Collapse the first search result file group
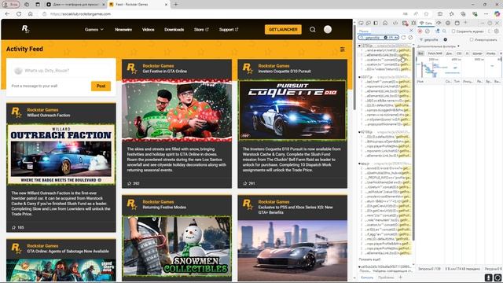The image size is (503, 283). coord(359,46)
